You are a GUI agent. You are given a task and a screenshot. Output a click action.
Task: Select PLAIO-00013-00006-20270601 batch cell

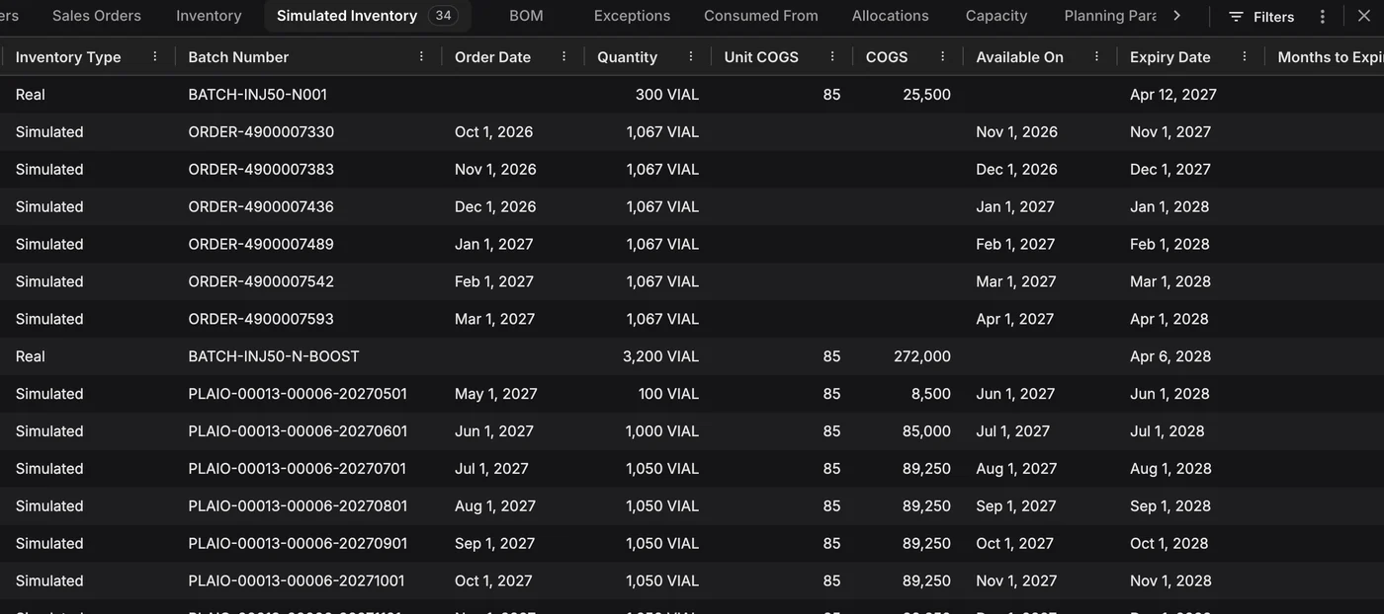tap(298, 431)
